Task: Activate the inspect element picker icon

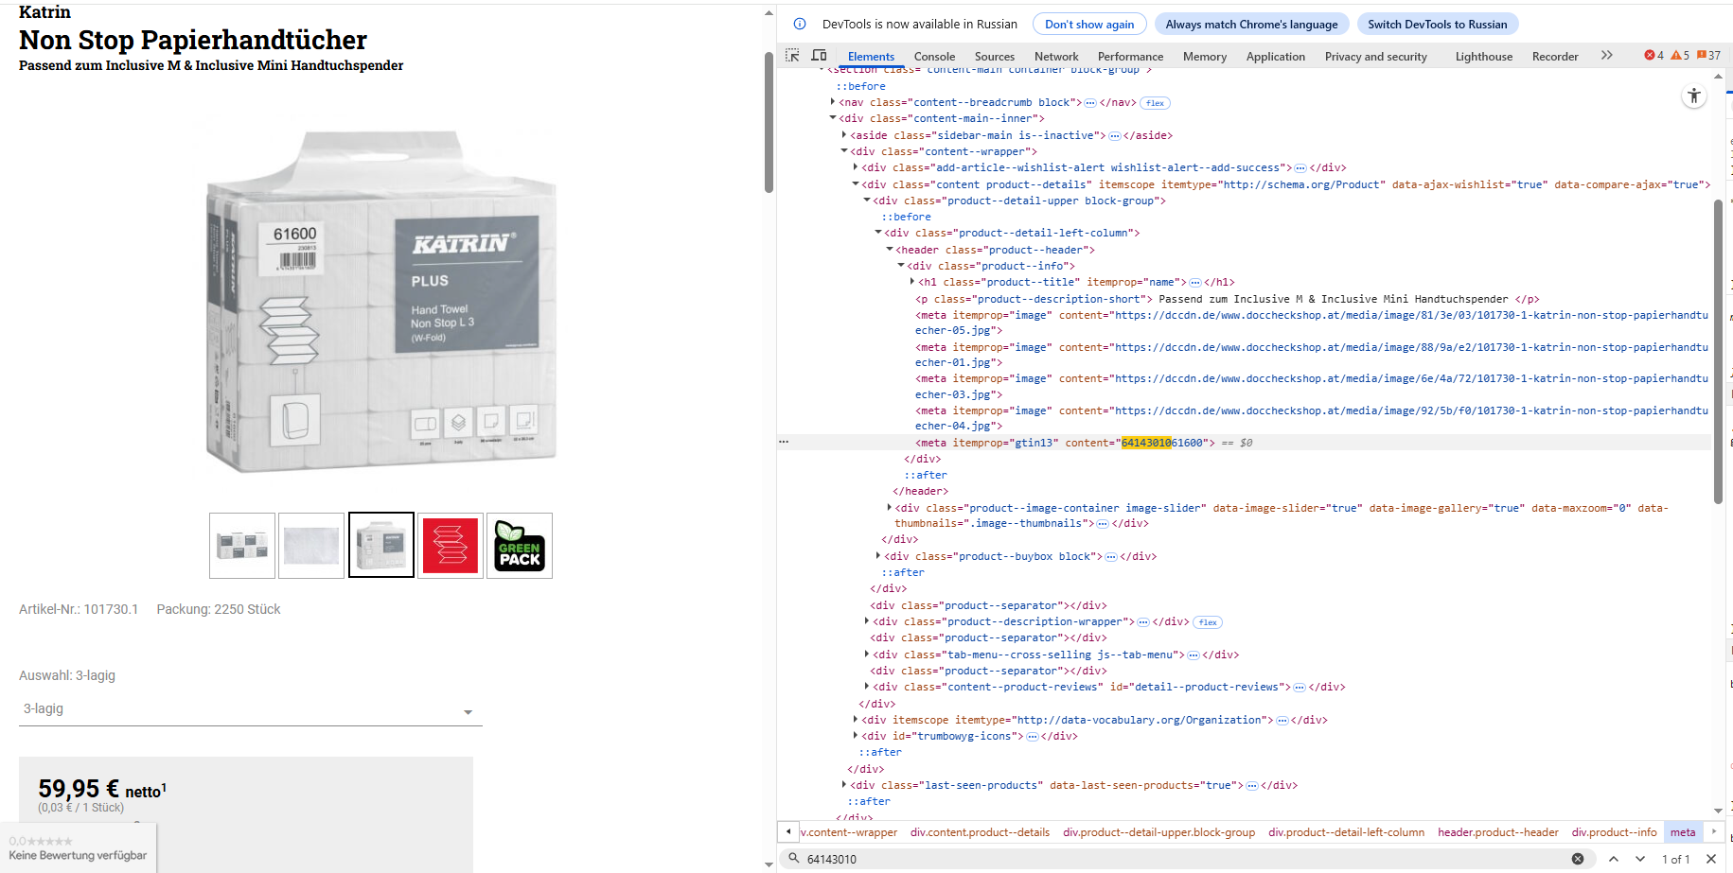Action: (792, 56)
